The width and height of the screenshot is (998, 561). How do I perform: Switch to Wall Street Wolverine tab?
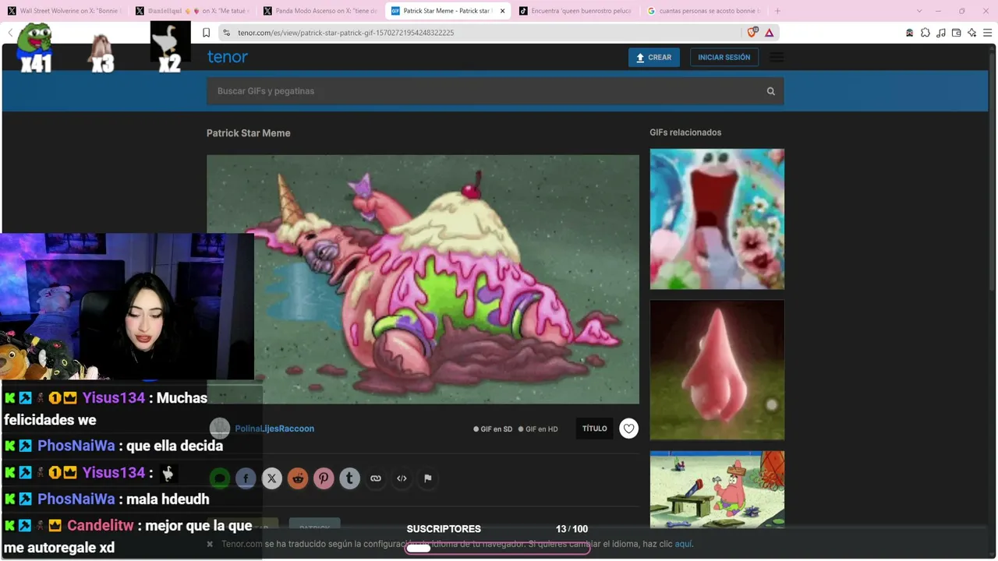(x=64, y=11)
